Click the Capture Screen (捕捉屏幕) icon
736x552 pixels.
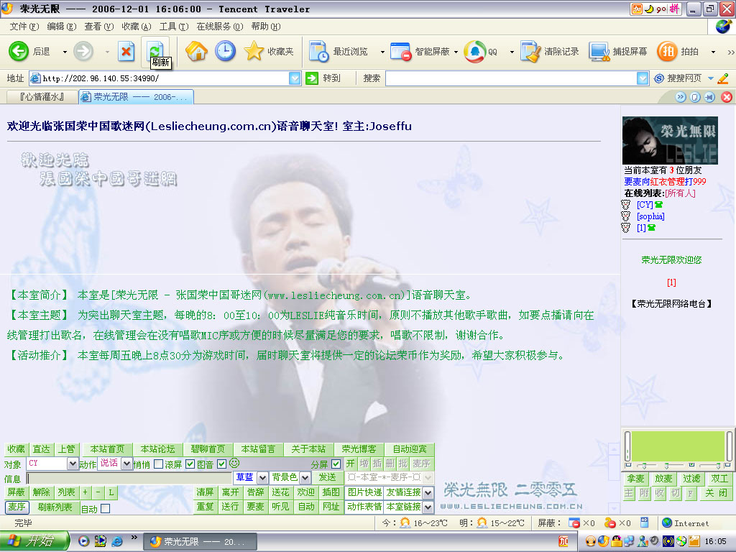pos(599,51)
